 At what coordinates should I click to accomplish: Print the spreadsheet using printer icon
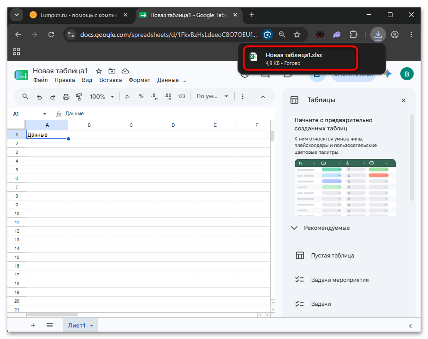pyautogui.click(x=66, y=97)
